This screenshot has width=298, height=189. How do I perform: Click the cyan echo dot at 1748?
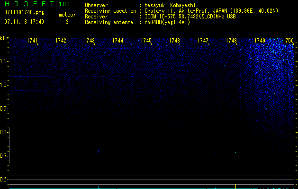click(x=235, y=153)
